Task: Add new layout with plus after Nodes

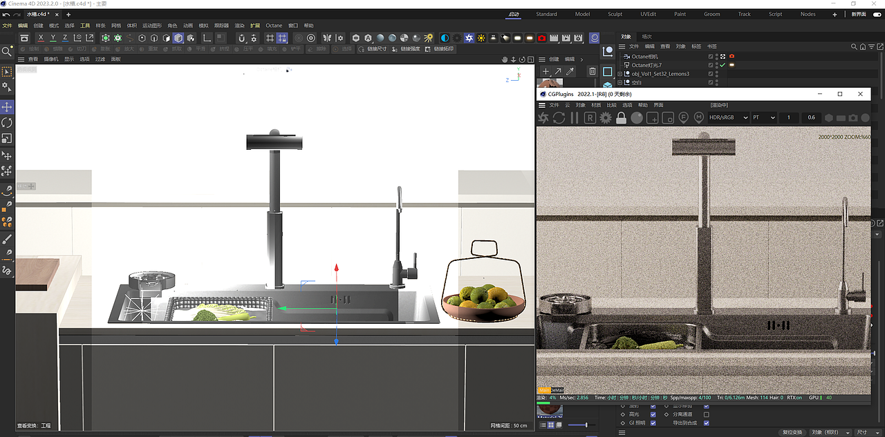Action: [835, 14]
